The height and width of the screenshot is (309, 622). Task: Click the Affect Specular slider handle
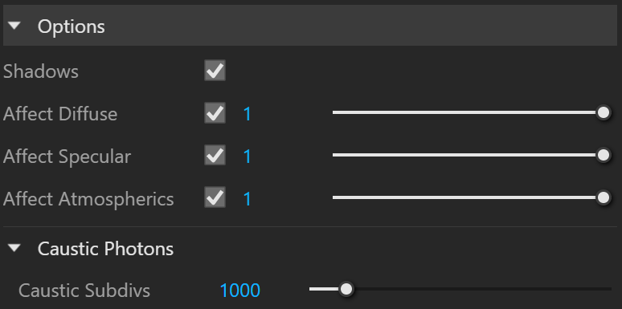point(604,155)
